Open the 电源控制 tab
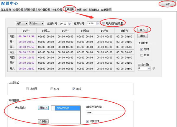The width and height of the screenshot is (177, 127). (x=81, y=10)
